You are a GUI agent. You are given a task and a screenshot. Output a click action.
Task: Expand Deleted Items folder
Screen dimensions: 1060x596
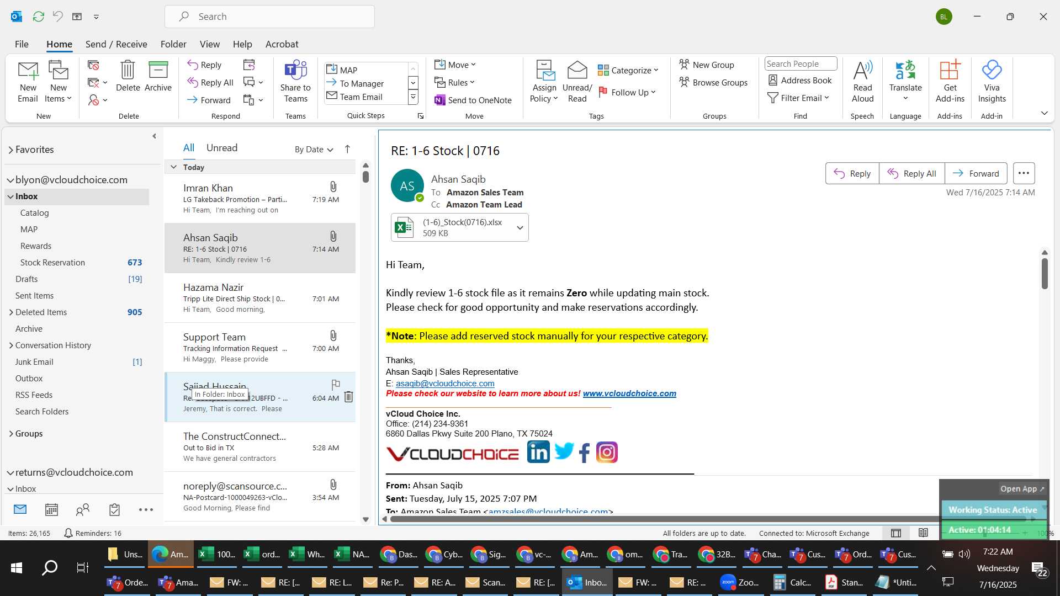[11, 312]
